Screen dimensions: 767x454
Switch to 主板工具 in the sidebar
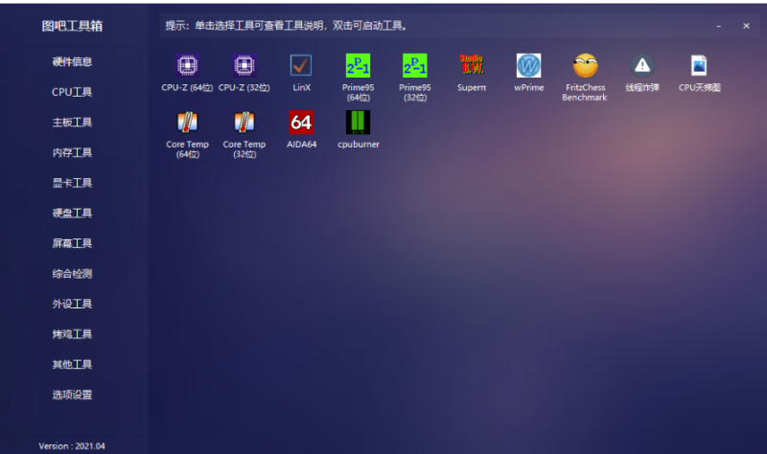pyautogui.click(x=72, y=123)
